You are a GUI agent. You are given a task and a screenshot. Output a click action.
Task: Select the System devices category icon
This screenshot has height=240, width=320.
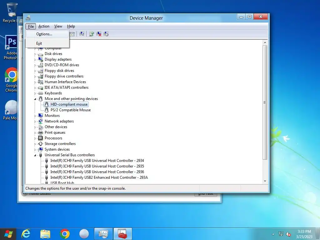point(41,149)
